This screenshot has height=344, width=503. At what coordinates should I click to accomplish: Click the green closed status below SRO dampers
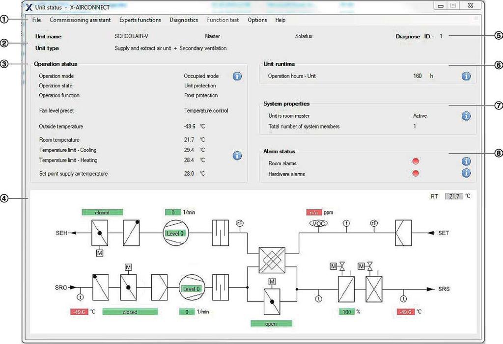tap(130, 312)
